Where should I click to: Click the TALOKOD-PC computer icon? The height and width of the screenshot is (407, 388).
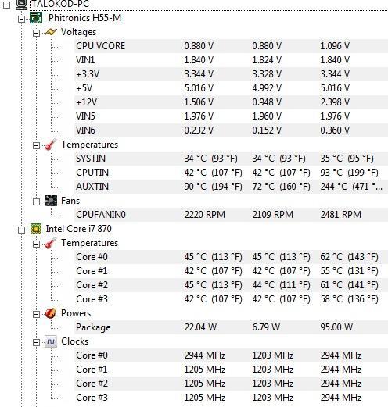point(21,5)
